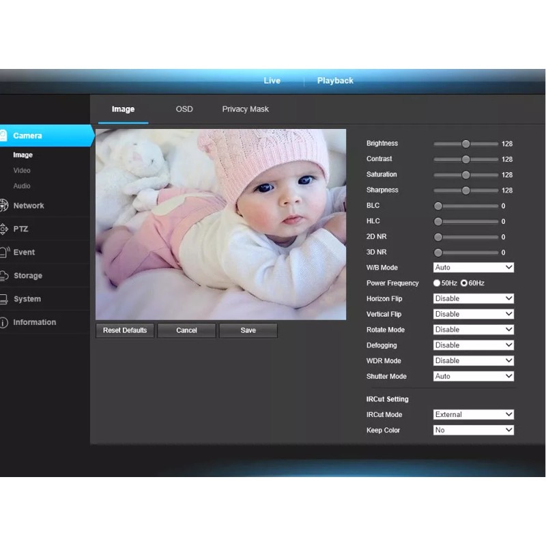This screenshot has width=546, height=546.
Task: Open the IRCut Mode dropdown
Action: pos(473,414)
